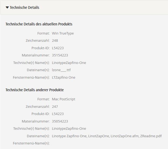Click heading 'Technische Details anderer Produkte'
Viewport: 168px width, 149px height.
35,90
